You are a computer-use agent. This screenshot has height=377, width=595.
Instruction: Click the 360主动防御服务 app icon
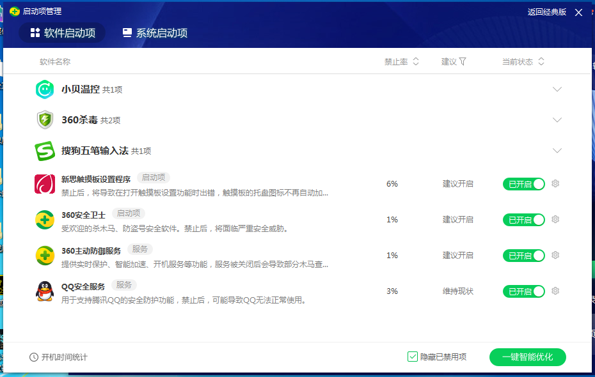click(45, 256)
